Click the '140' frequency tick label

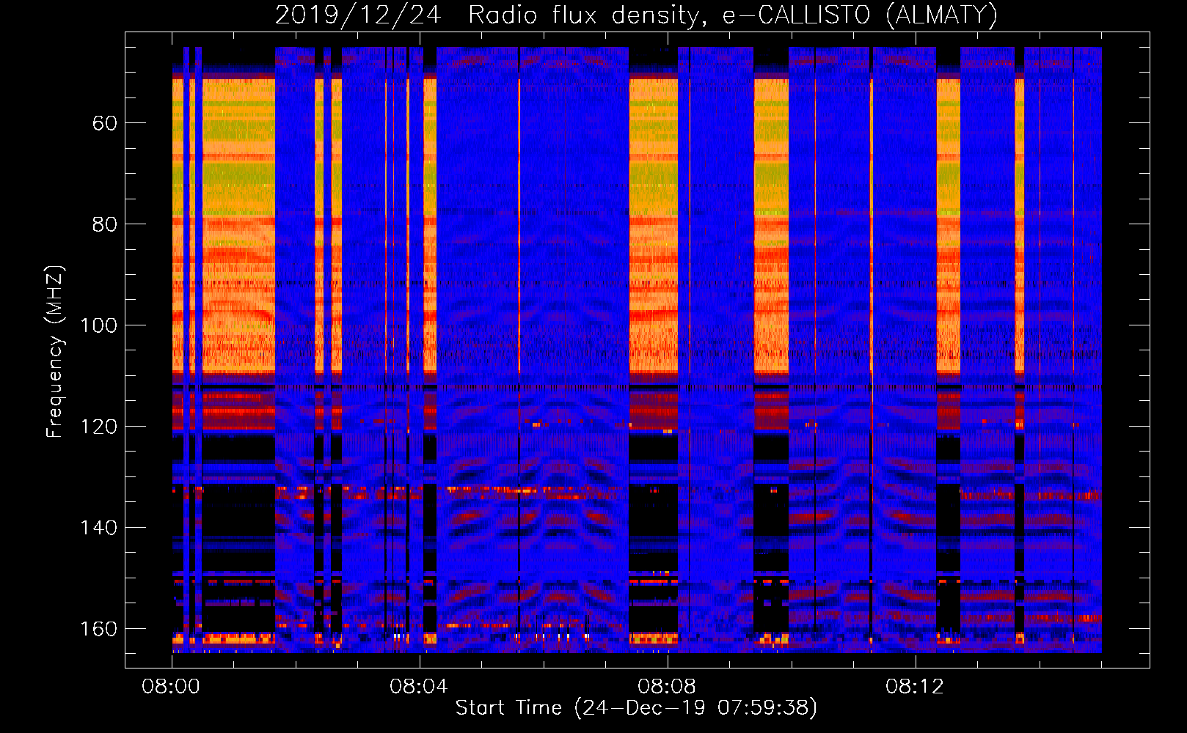[x=98, y=528]
